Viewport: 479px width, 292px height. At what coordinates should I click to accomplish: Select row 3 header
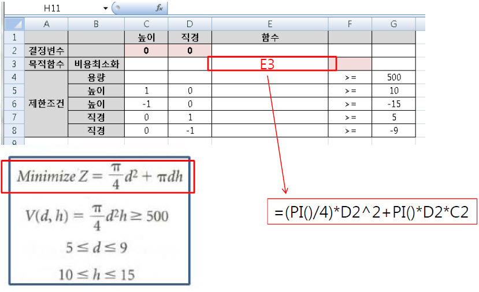(x=14, y=64)
